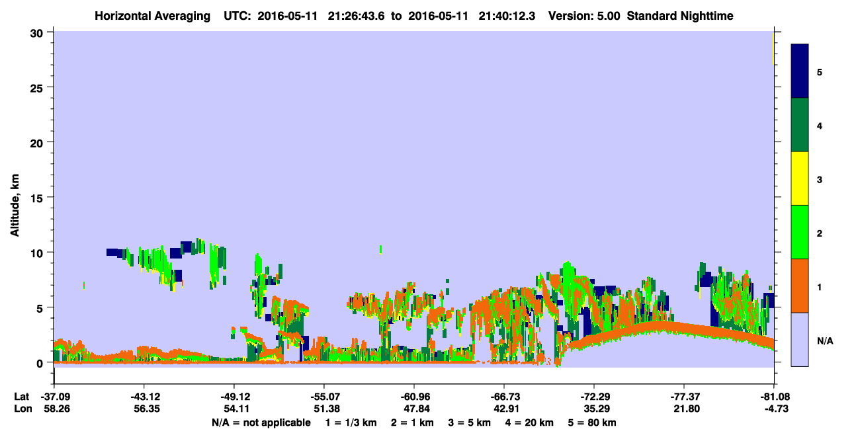Click 'Version: 5.00' in the title
Image resolution: width=860 pixels, height=441 pixels.
point(584,15)
